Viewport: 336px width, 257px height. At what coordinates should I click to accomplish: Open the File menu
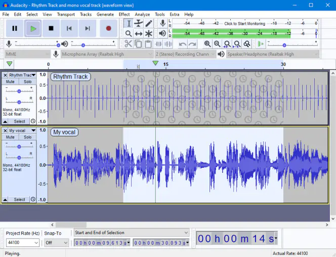coord(6,14)
